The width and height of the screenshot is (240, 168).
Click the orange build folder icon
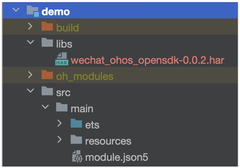coord(47,26)
